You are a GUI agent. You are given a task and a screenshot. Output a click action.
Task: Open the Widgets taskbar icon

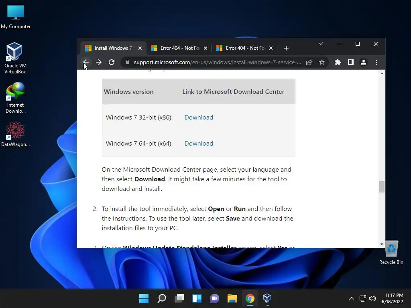pyautogui.click(x=197, y=298)
